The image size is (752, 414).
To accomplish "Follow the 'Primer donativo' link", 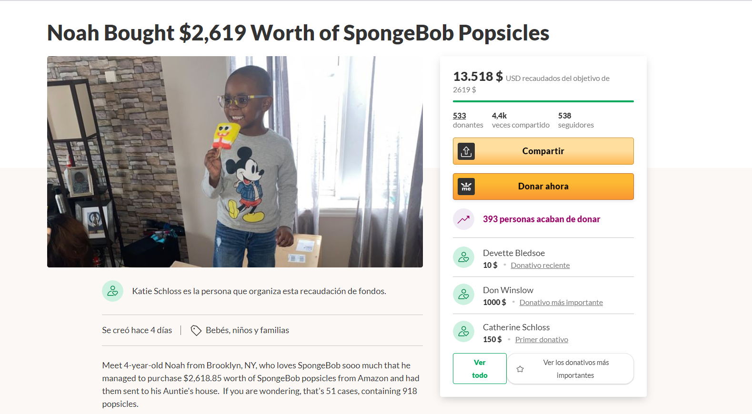I will click(541, 340).
